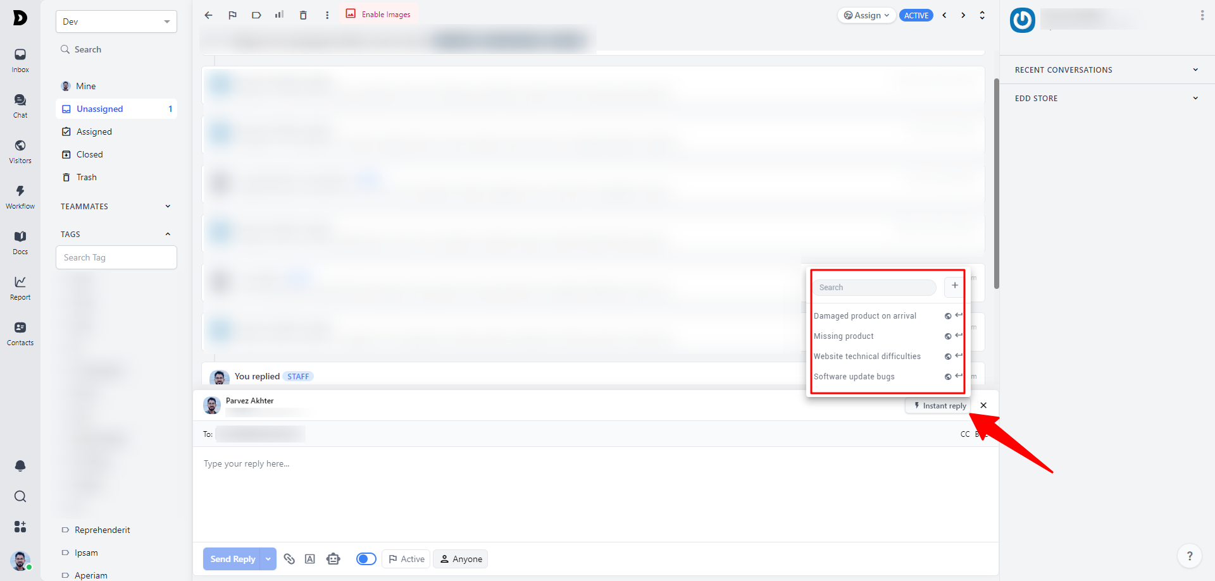Screen dimensions: 1215x581
Task: Click the AI bot icon near Send Reply
Action: (x=333, y=559)
